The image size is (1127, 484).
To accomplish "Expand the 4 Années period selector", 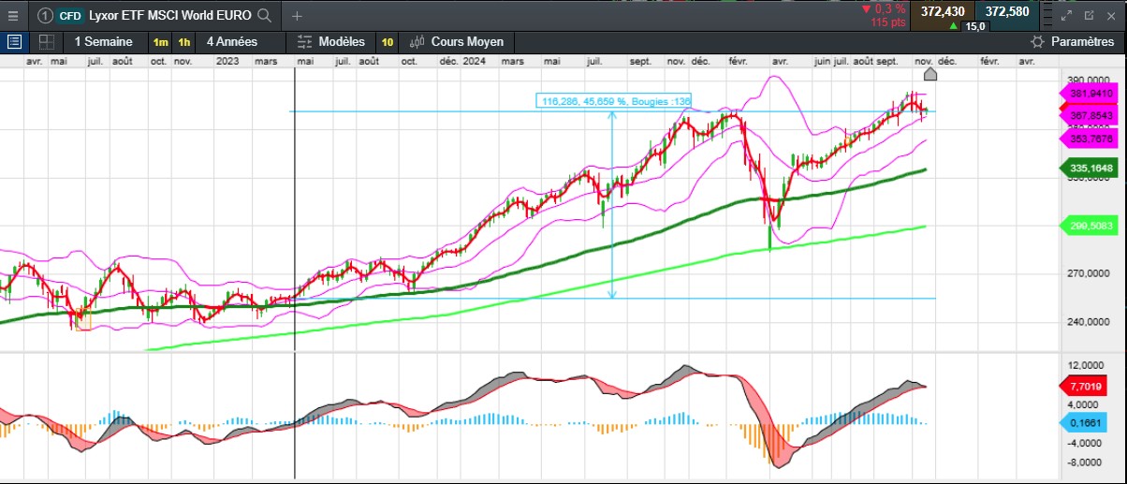I will [x=231, y=42].
